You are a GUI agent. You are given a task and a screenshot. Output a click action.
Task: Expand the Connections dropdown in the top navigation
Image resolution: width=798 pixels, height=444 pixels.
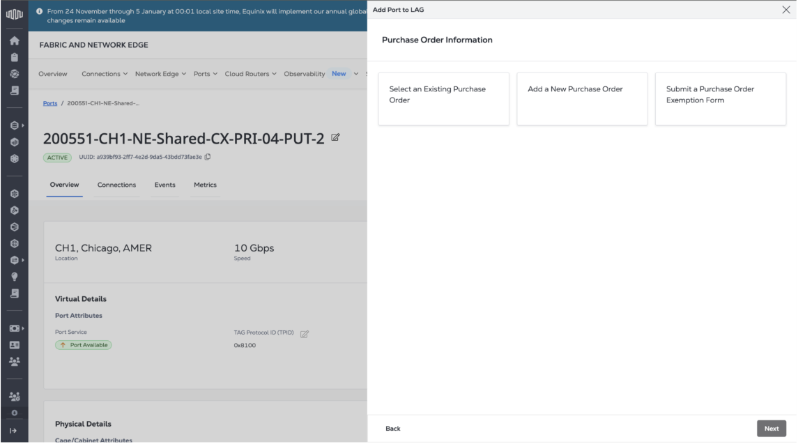click(x=105, y=74)
